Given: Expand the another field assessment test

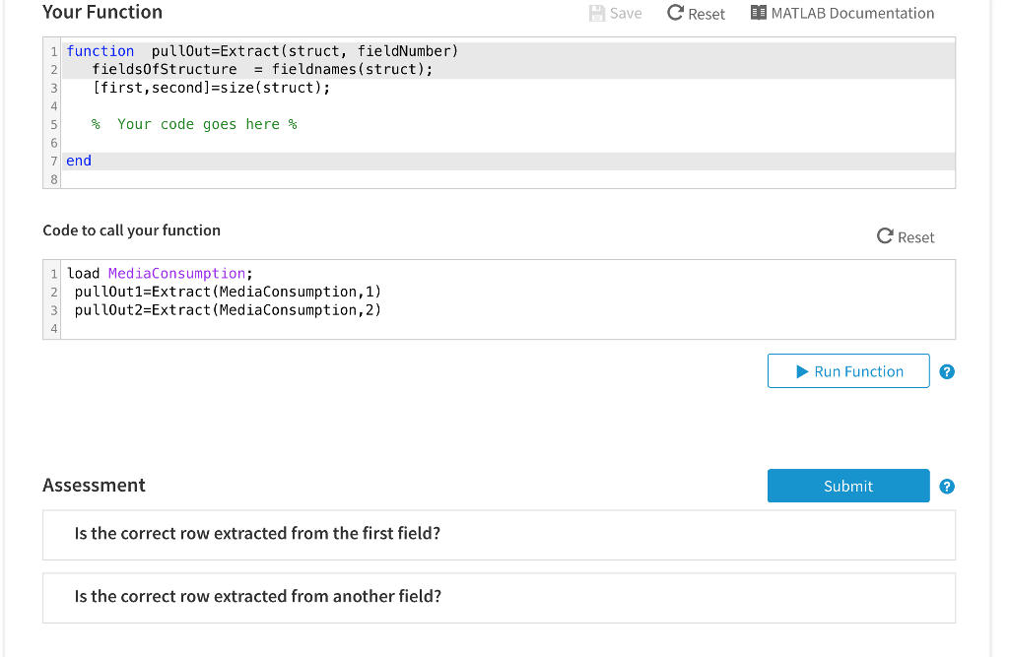Looking at the screenshot, I should [499, 597].
